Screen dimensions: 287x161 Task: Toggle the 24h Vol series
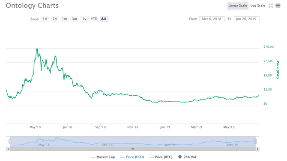(x=187, y=157)
